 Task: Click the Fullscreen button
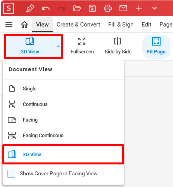point(82,46)
